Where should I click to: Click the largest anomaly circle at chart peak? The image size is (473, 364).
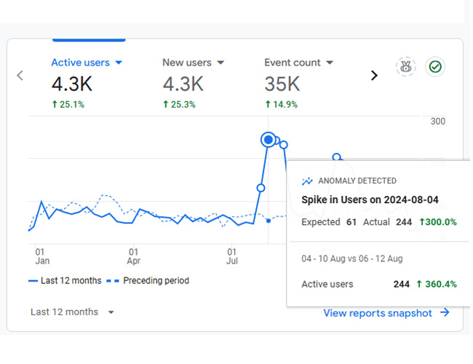(x=269, y=139)
